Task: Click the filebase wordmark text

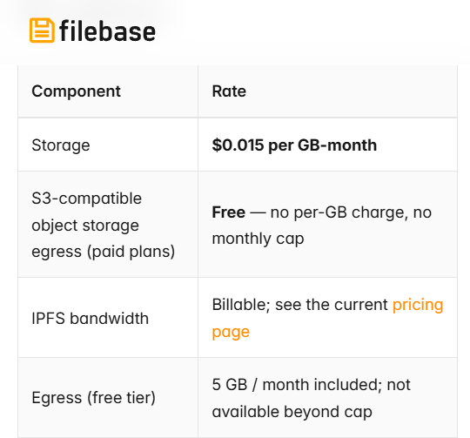Action: click(x=107, y=30)
